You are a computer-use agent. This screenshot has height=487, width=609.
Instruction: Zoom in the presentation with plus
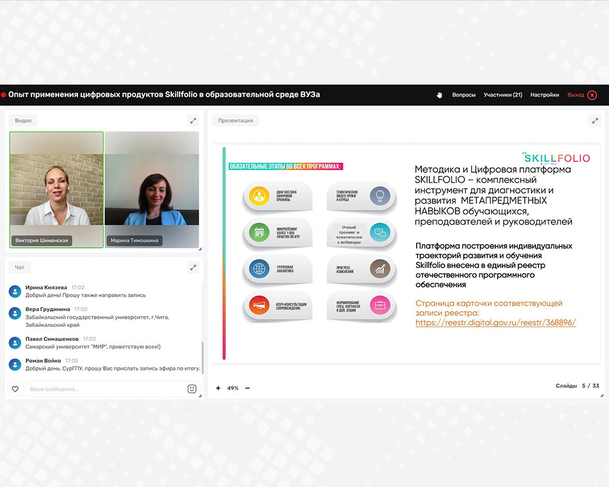[218, 388]
